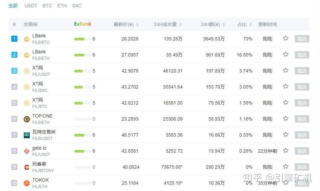Image resolution: width=320 pixels, height=191 pixels.
Task: Click the gate.io exchange logo icon
Action: tap(27, 151)
